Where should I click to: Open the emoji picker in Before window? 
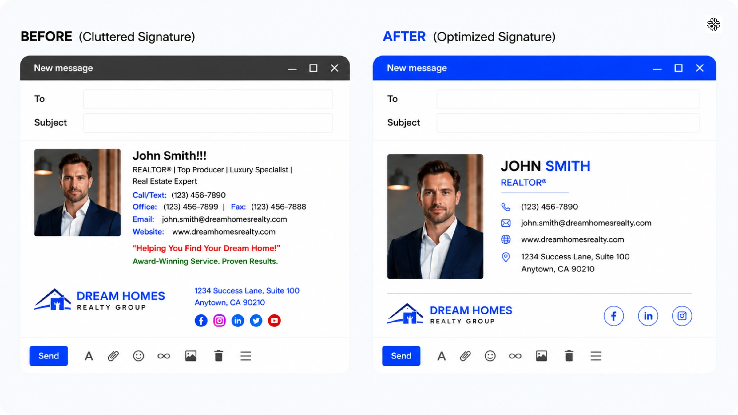138,356
